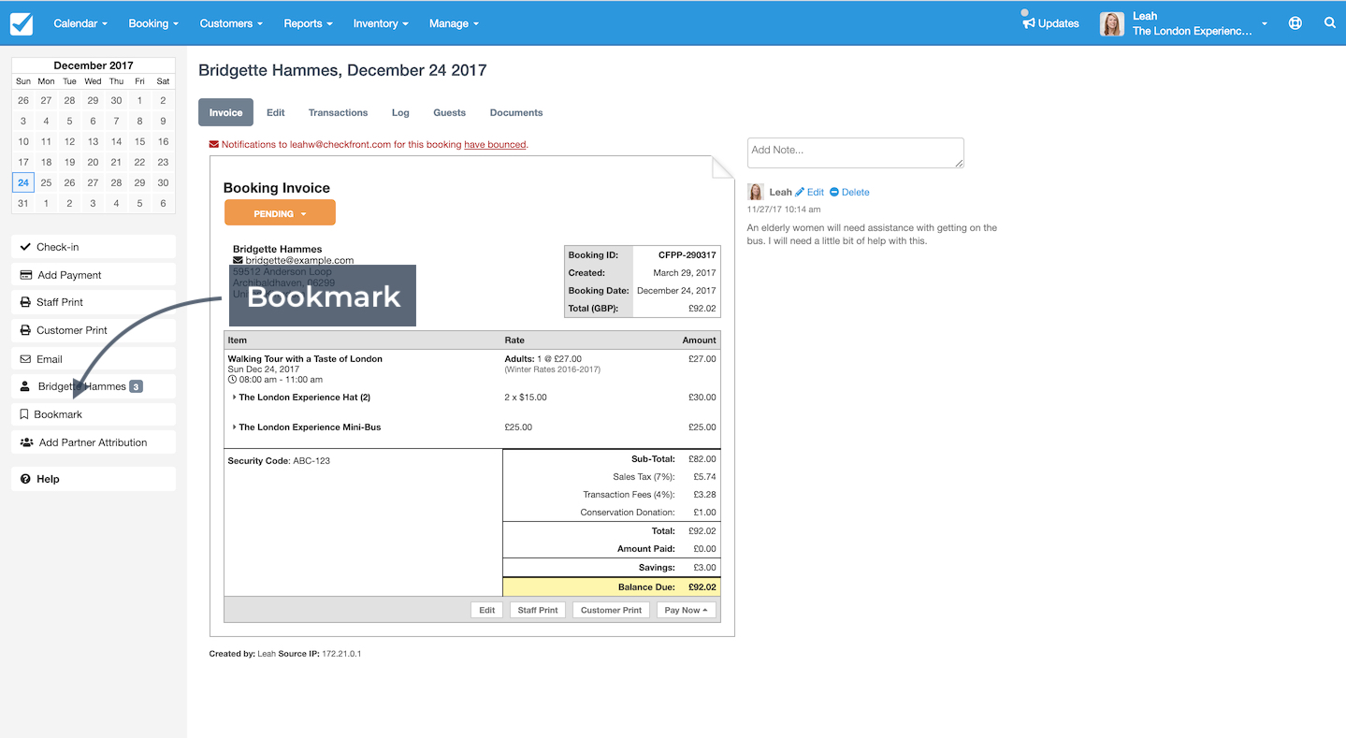Follow the 'have bounced' link
The height and width of the screenshot is (738, 1346).
click(495, 145)
